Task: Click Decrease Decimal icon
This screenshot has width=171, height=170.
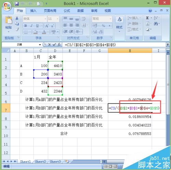Action: 101,32
